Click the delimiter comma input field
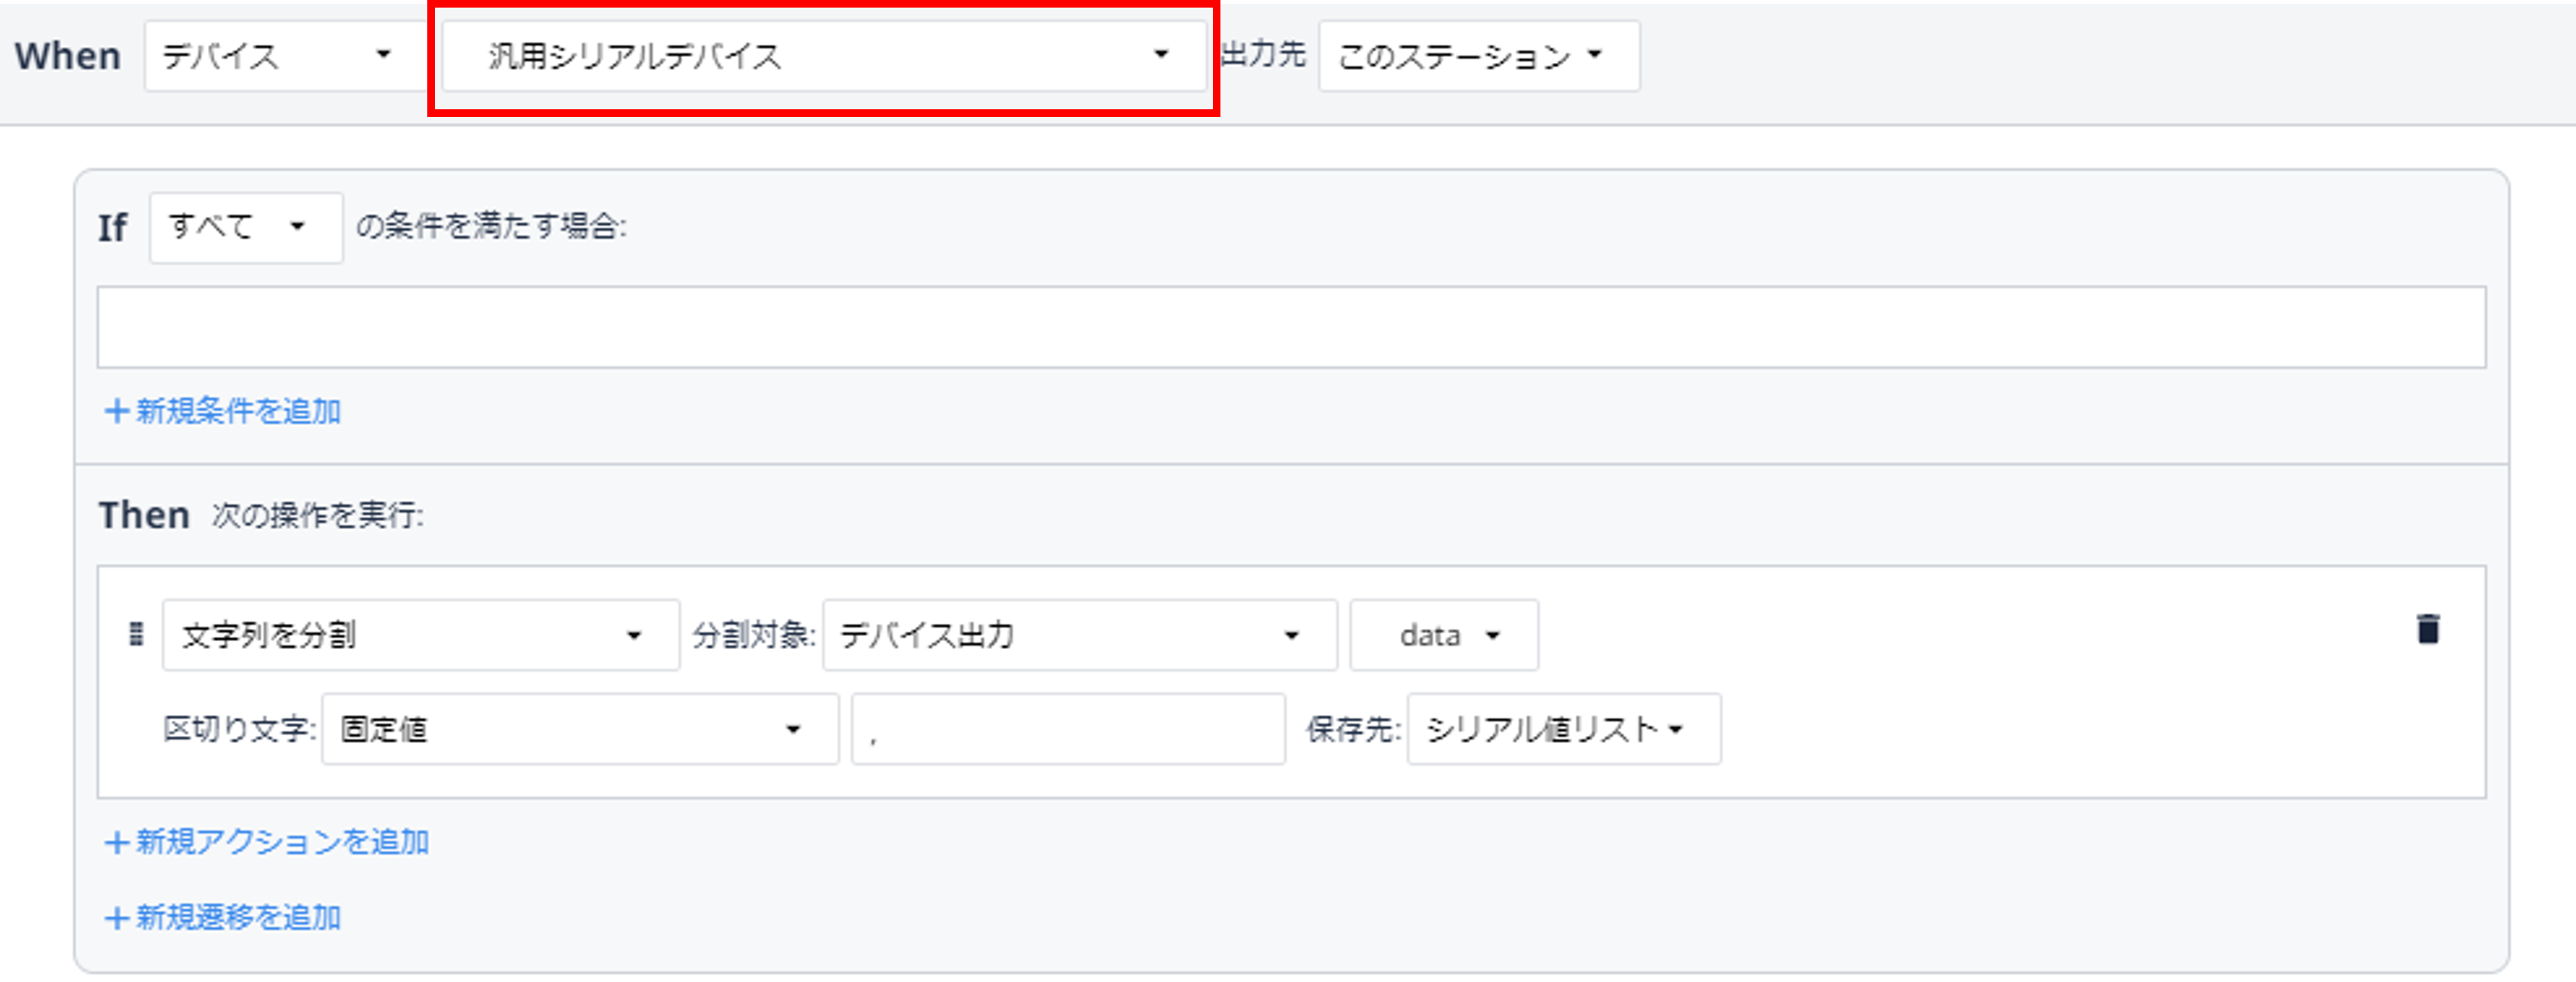Viewport: 2576px width, 982px height. click(x=1068, y=729)
